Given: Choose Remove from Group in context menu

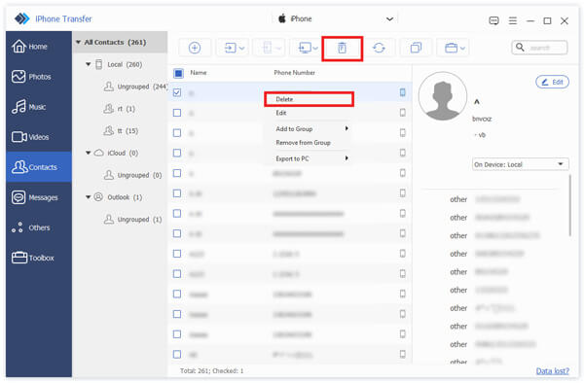Looking at the screenshot, I should pyautogui.click(x=309, y=143).
